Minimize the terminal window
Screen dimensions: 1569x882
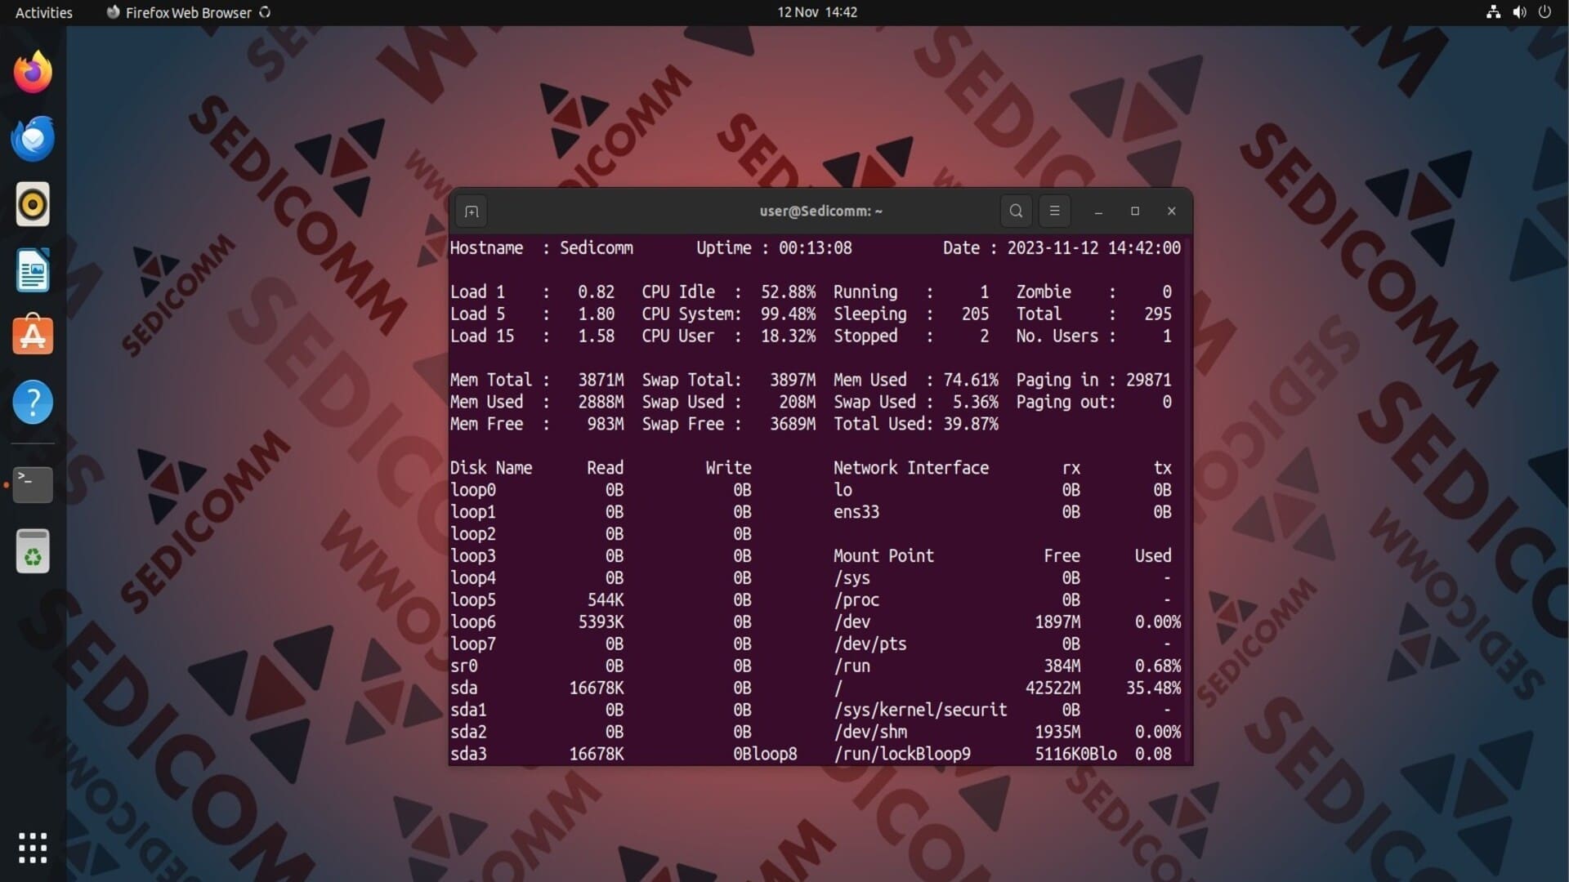pos(1098,211)
